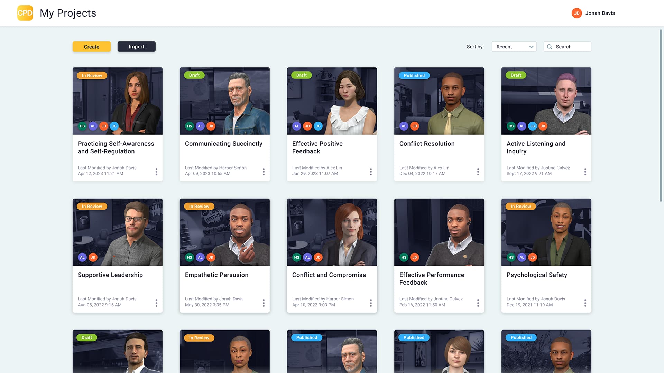Click AL avatar on Psychological Safety card
The height and width of the screenshot is (373, 664).
pos(522,257)
